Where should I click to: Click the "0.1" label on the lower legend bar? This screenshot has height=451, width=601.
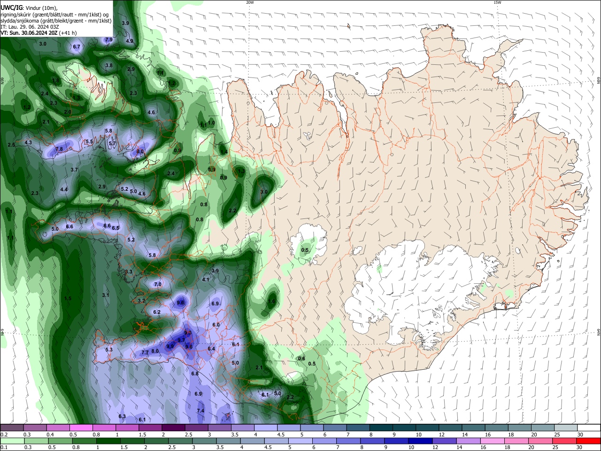tap(4, 447)
